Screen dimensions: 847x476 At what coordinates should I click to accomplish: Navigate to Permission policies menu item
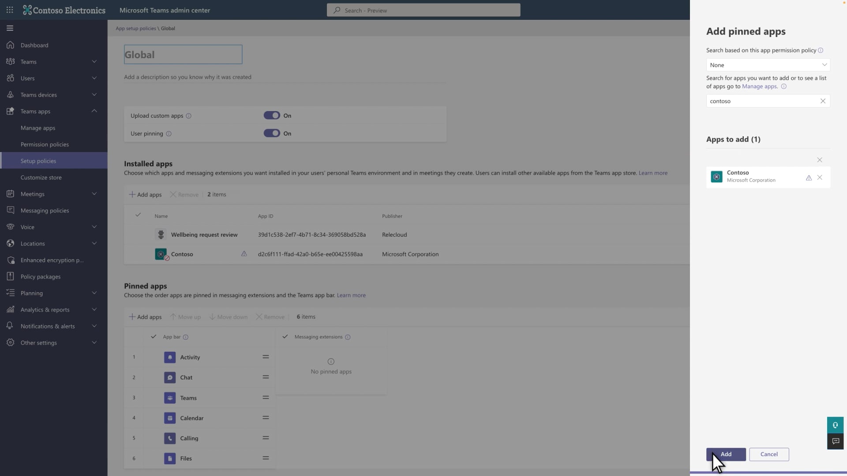click(45, 144)
